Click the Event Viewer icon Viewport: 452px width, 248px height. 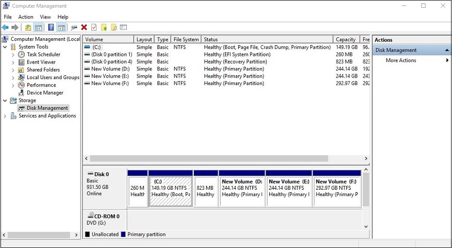21,62
